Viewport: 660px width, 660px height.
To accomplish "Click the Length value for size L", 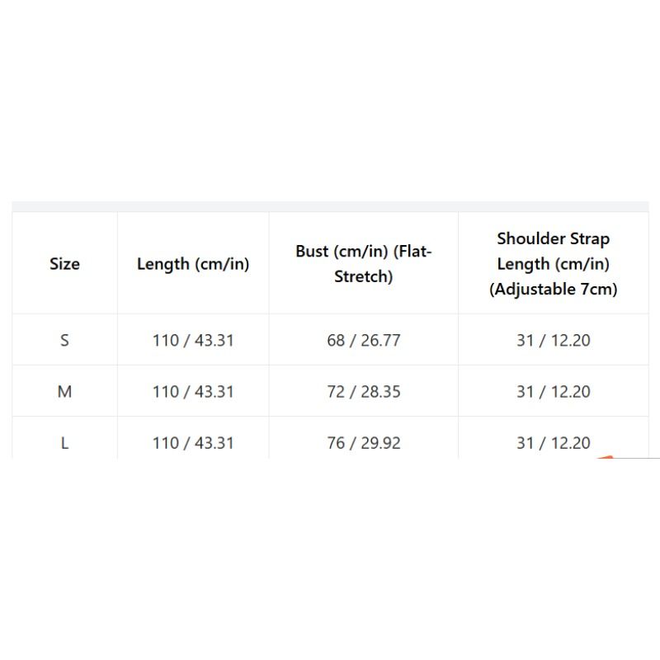I will [x=193, y=443].
